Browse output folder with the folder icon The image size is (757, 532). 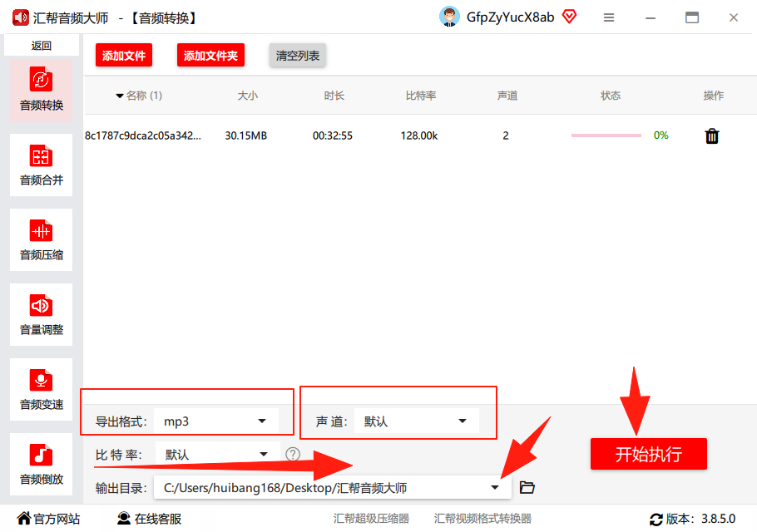coord(527,488)
